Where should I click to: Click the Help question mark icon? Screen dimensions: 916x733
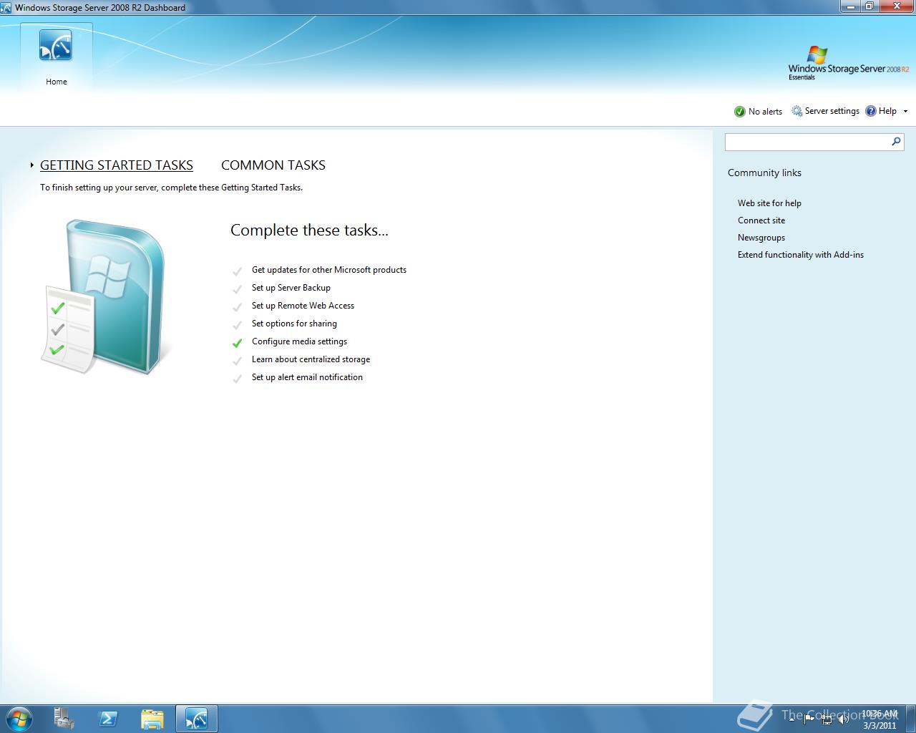[x=871, y=111]
